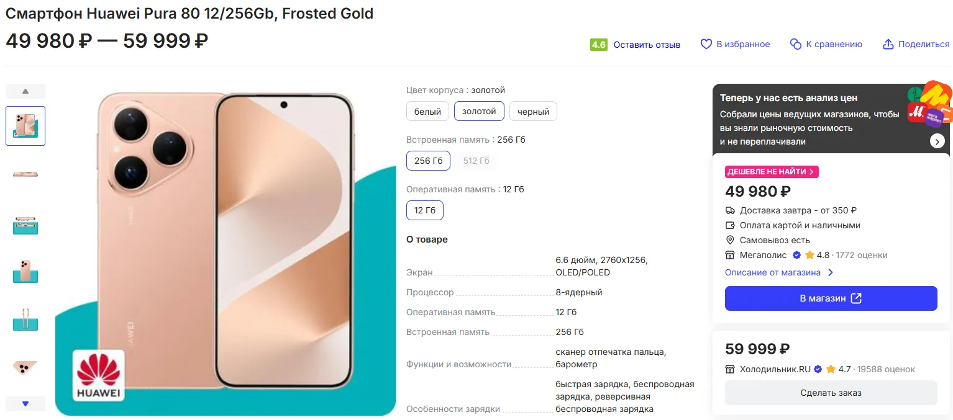Click the ДЕШЕВЛЕ НЕ НАЙТИ pink tag
This screenshot has height=420, width=953.
point(772,172)
